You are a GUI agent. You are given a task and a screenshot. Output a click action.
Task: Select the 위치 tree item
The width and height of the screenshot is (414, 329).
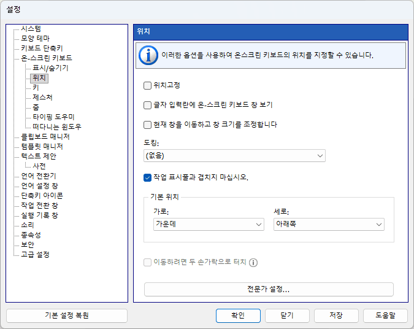(39, 78)
